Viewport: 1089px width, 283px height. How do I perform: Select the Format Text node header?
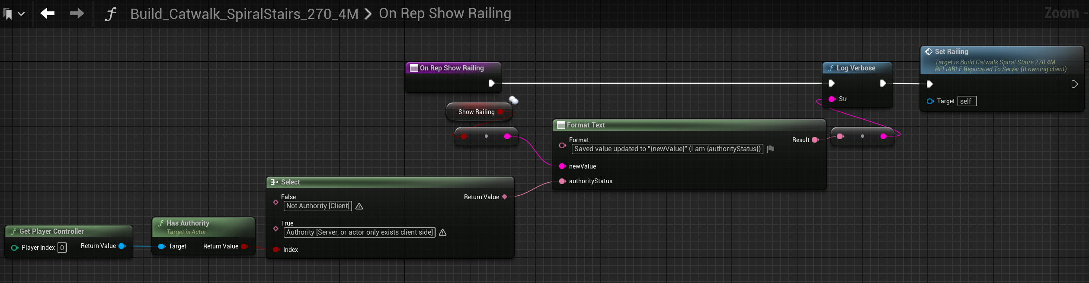689,125
